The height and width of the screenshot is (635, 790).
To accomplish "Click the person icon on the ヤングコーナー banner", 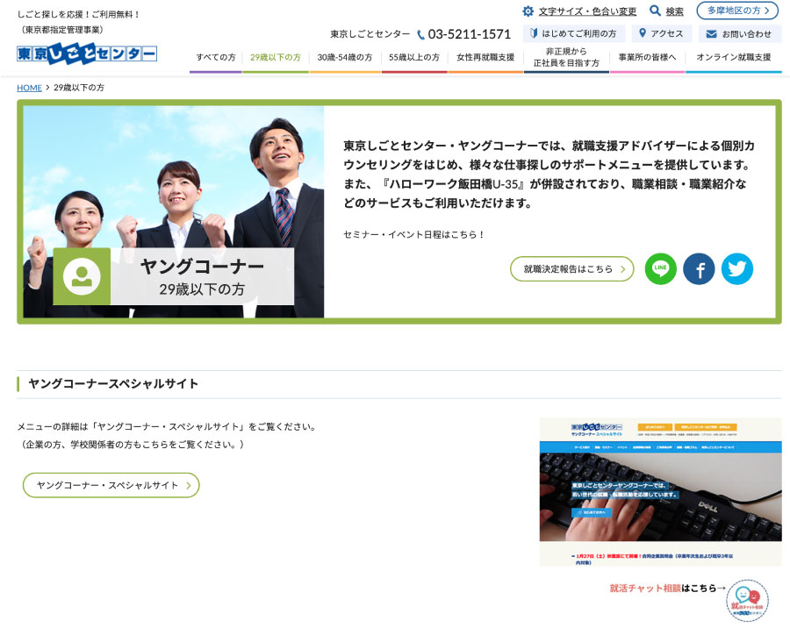I will pyautogui.click(x=82, y=276).
